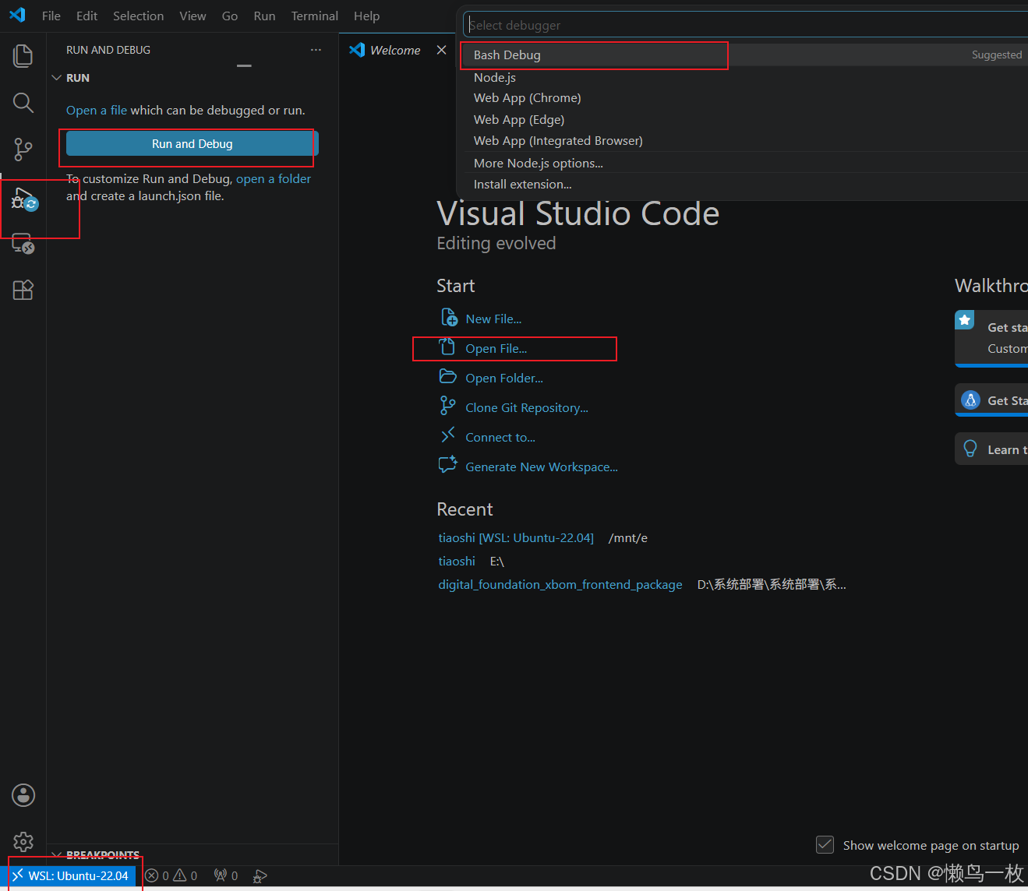This screenshot has height=891, width=1028.
Task: Open the Get started walkthrough card
Action: pyautogui.click(x=991, y=338)
